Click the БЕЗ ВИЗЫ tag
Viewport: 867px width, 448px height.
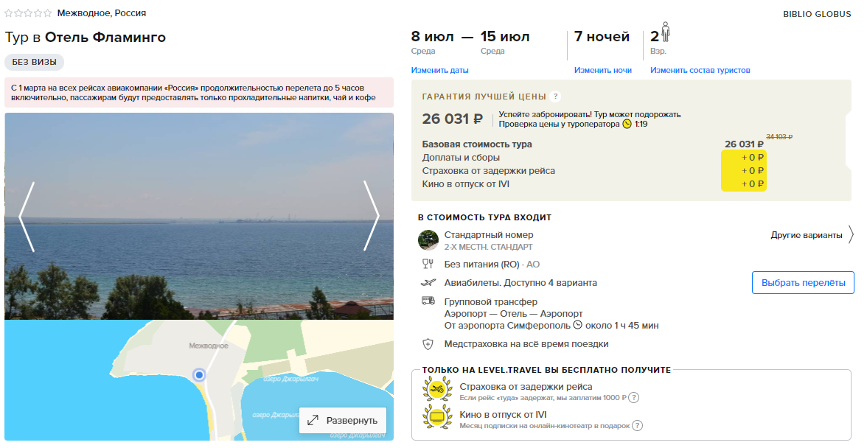tap(34, 62)
